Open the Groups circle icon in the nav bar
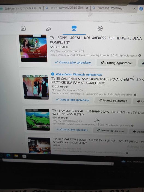Image resolution: width=144 pixels, height=192 pixels. (x=100, y=29)
